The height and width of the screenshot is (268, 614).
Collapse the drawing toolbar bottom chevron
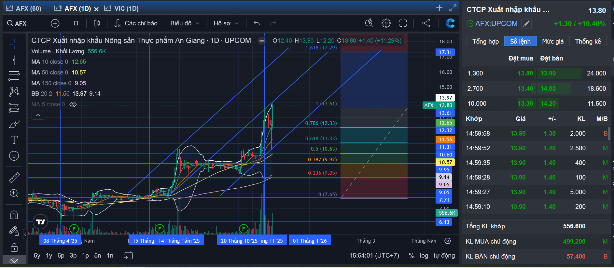click(x=14, y=261)
